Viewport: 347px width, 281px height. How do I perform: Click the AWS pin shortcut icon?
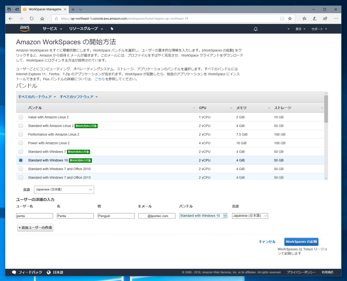click(x=112, y=29)
